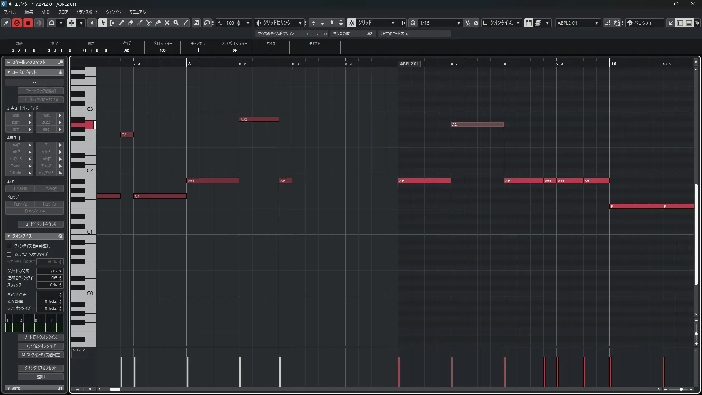The image size is (702, 395).
Task: Select the Mute X tool
Action: pyautogui.click(x=167, y=23)
